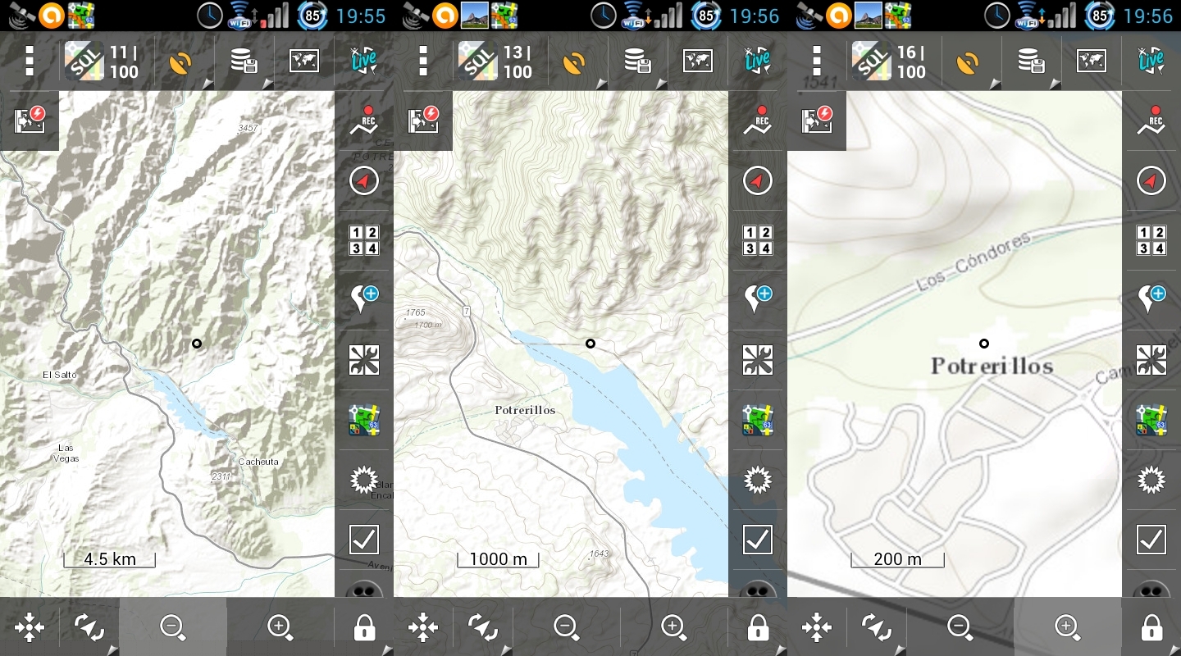This screenshot has height=656, width=1181.
Task: Toggle the padlock screen lock in the left screenshot
Action: [364, 628]
